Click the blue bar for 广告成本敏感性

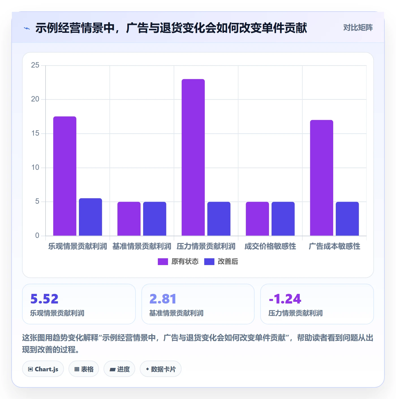(347, 219)
